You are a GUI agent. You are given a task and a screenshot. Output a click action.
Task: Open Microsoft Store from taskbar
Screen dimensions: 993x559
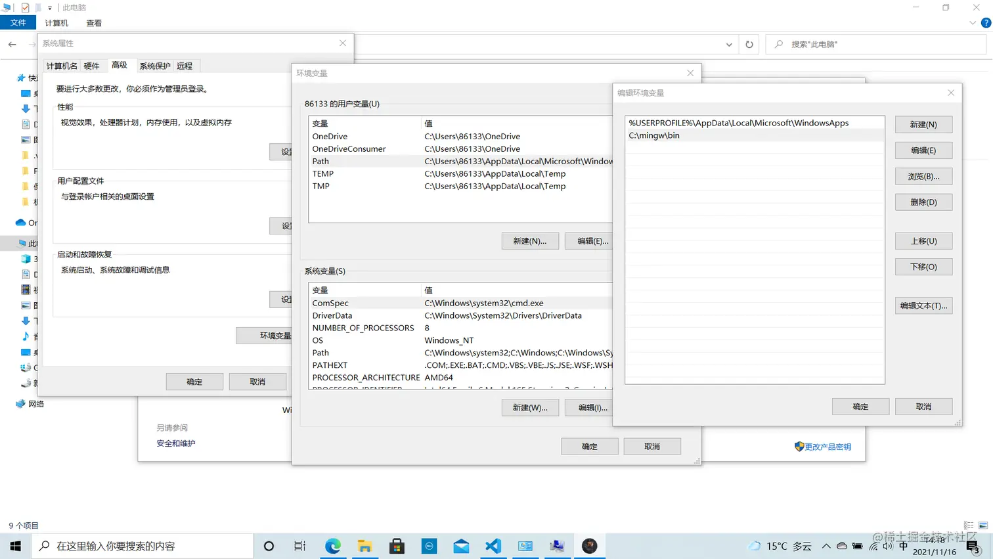[397, 546]
